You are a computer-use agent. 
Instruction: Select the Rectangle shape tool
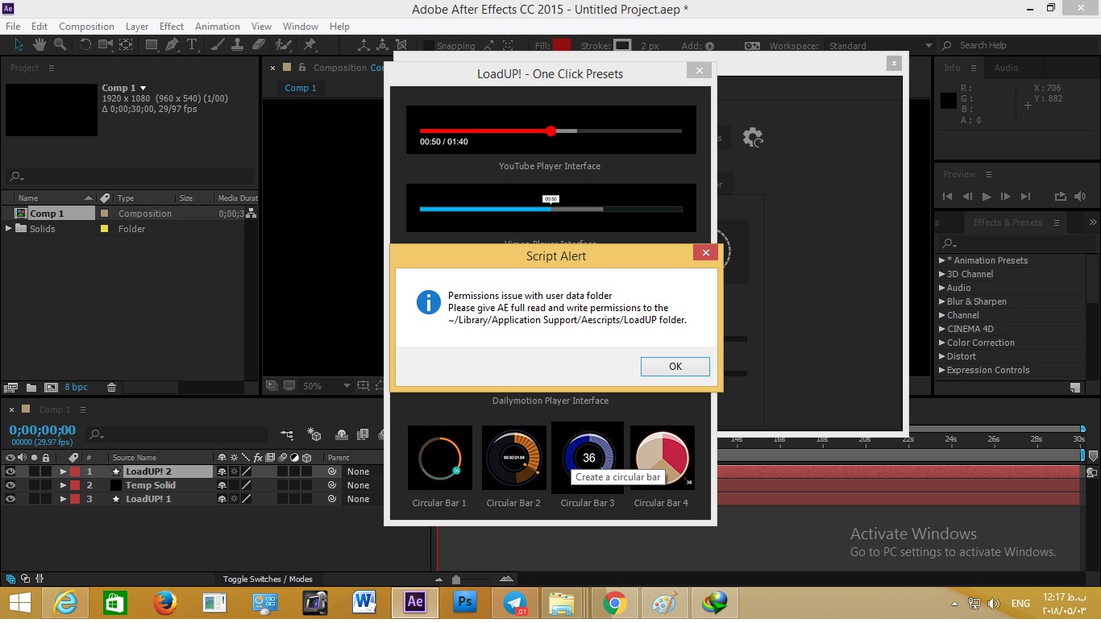click(152, 45)
